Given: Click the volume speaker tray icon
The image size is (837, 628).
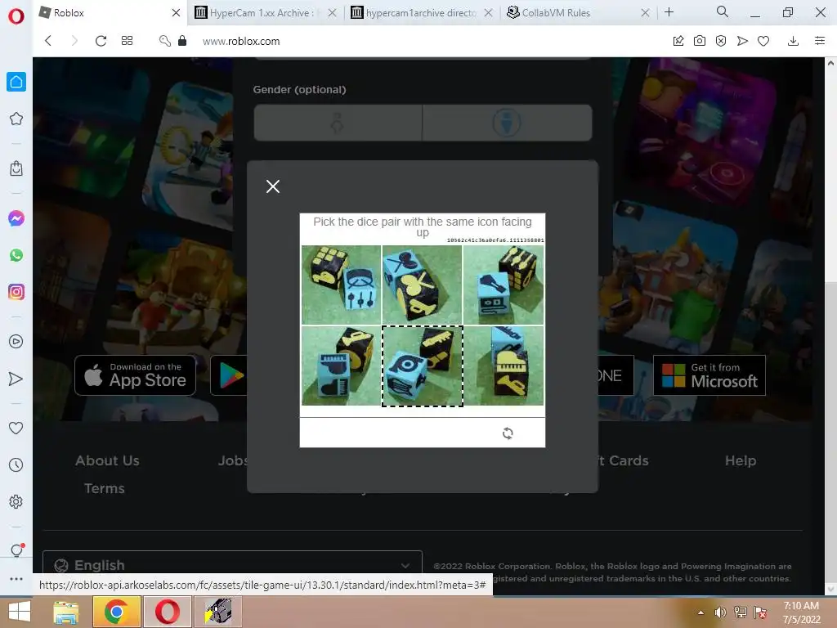Looking at the screenshot, I should (721, 612).
